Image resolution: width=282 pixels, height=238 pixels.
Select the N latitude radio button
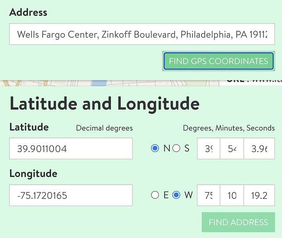point(155,148)
